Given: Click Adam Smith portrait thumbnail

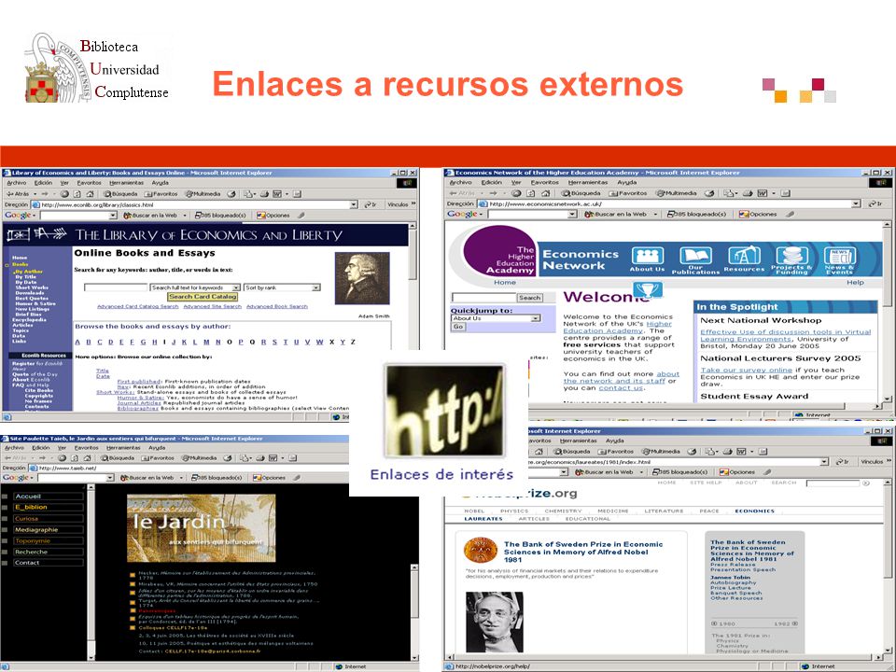Looking at the screenshot, I should coord(362,278).
